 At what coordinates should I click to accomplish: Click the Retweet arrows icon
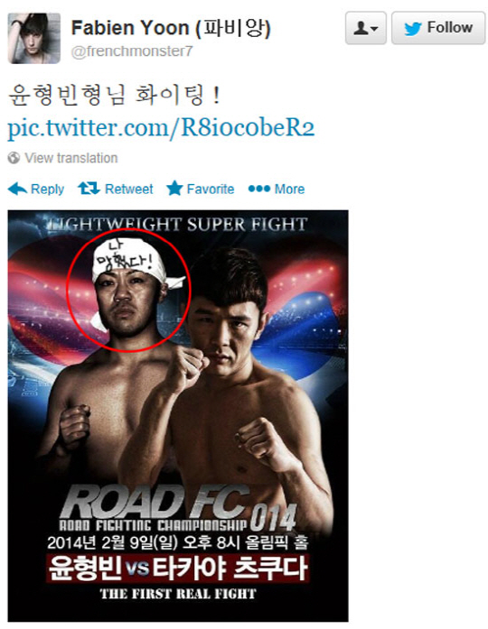[89, 188]
